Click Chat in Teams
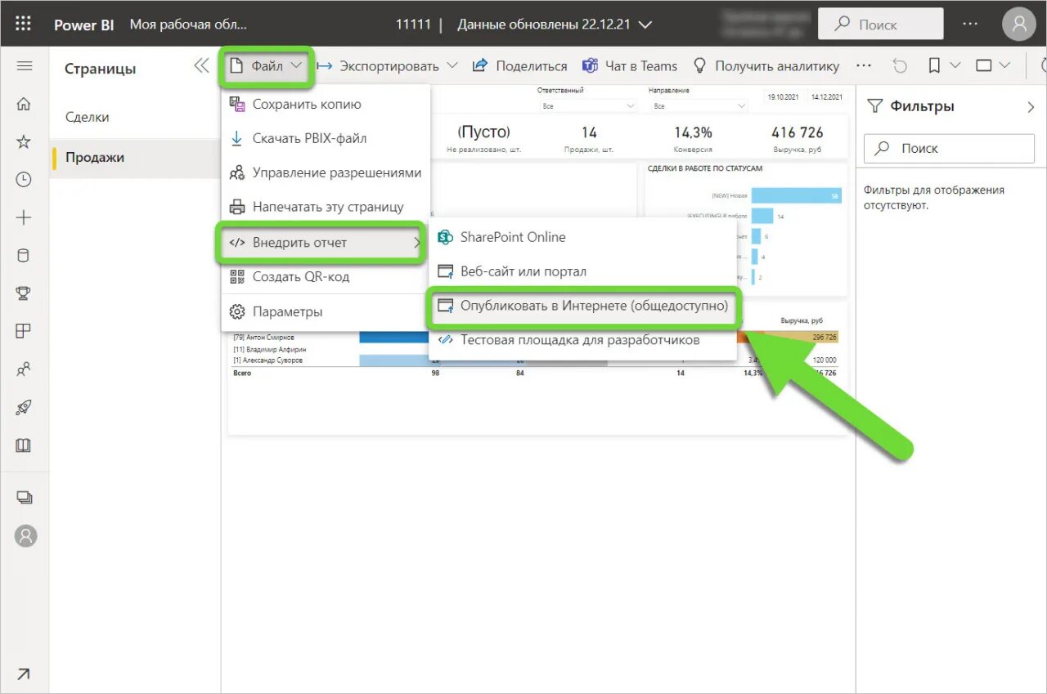Viewport: 1047px width, 694px height. [x=630, y=66]
